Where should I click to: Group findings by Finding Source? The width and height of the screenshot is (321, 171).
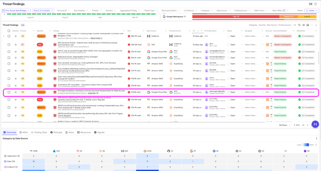pos(285,25)
